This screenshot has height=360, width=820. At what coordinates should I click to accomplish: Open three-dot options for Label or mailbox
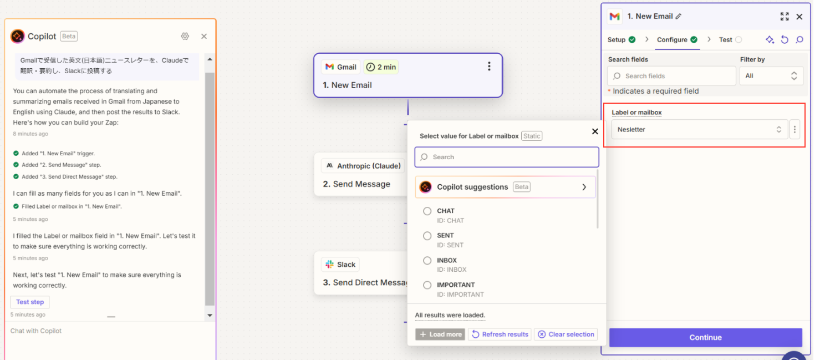[x=794, y=129]
